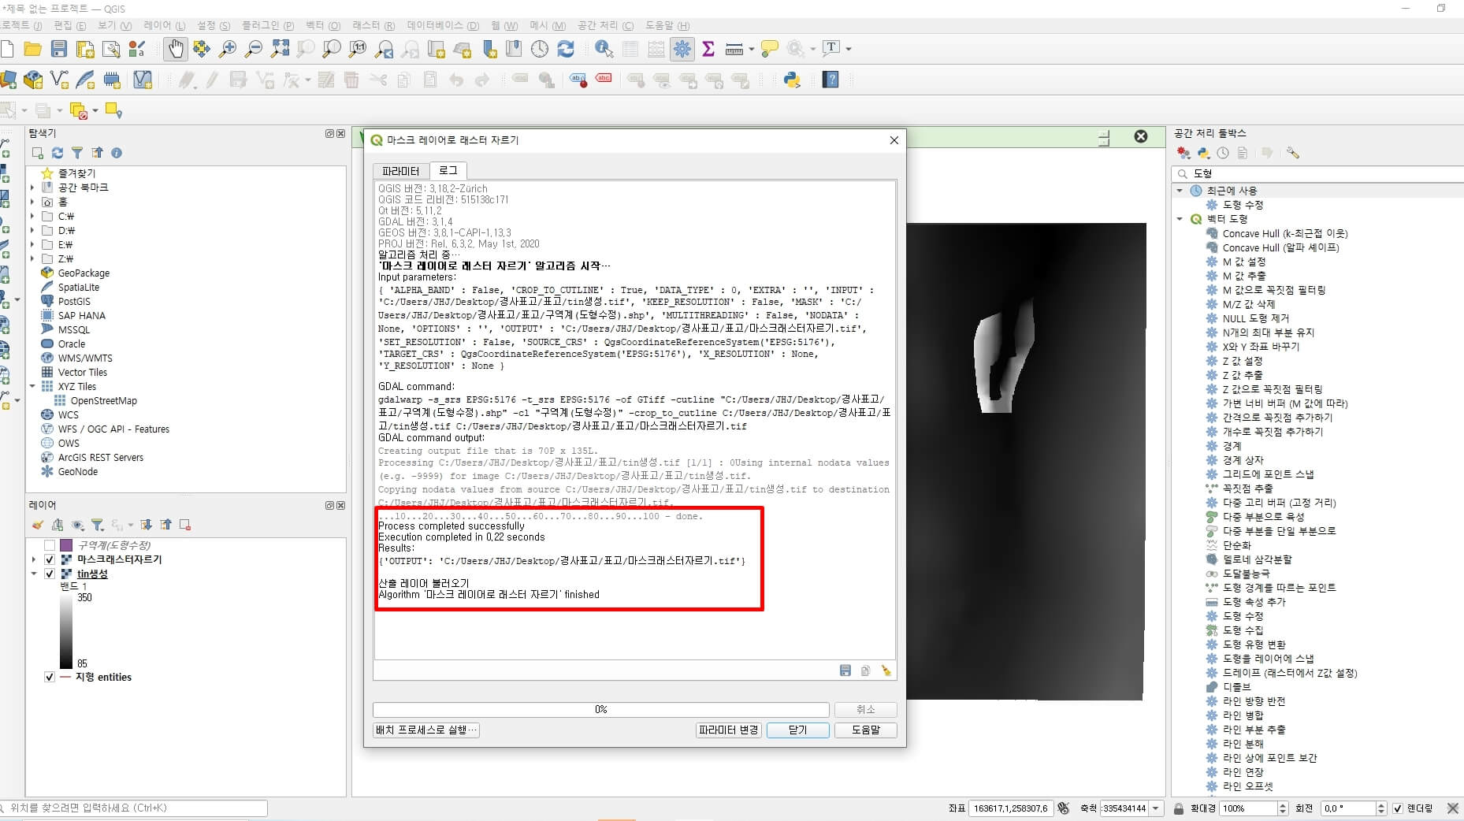This screenshot has height=821, width=1464.
Task: Click the Open Project folder icon
Action: [x=32, y=49]
